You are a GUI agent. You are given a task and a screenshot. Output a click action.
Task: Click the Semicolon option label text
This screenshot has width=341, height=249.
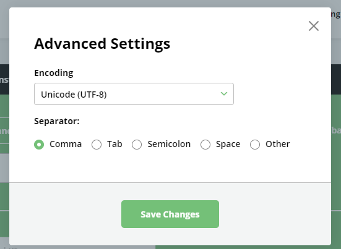[169, 144]
